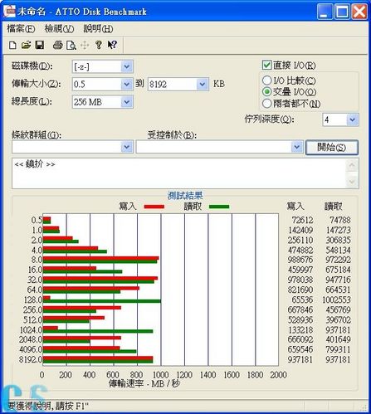Click the read value 1002553
The image size is (371, 414).
click(x=336, y=300)
